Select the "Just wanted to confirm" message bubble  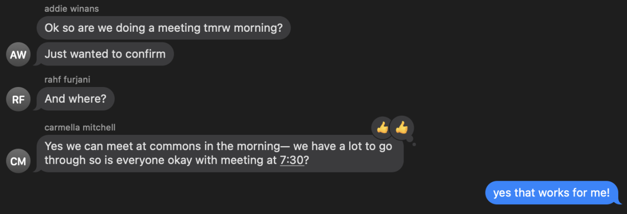tap(105, 54)
